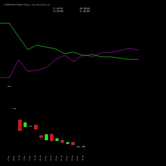The image size is (166, 166).
Task: Click the 21 Apr date label
Action: tap(45, 158)
